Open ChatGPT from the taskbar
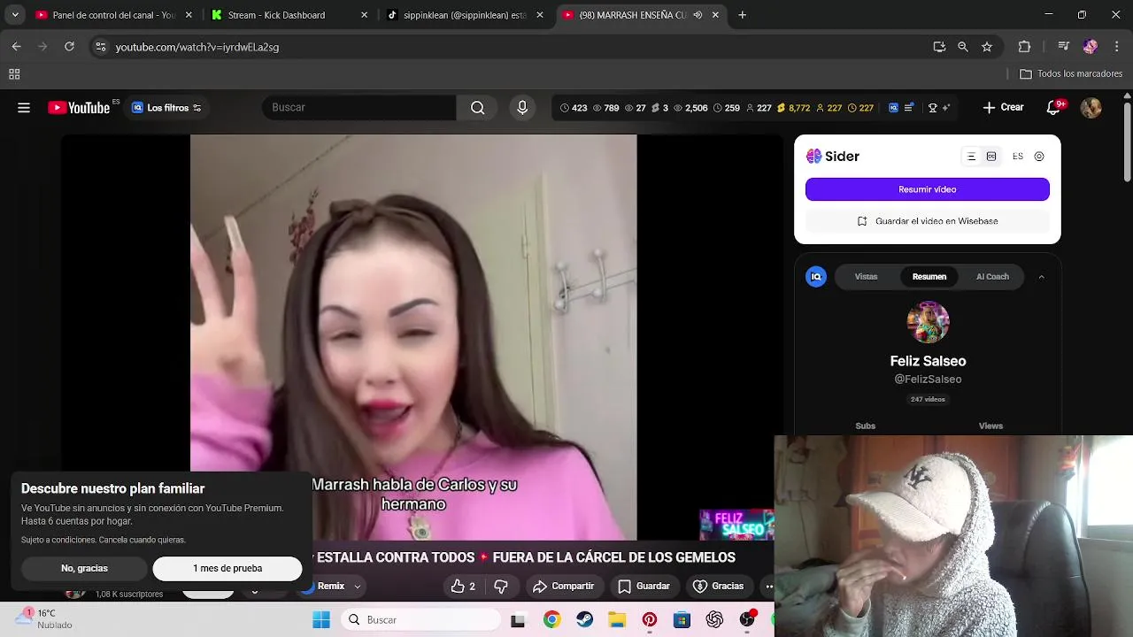The image size is (1133, 637). 714,619
